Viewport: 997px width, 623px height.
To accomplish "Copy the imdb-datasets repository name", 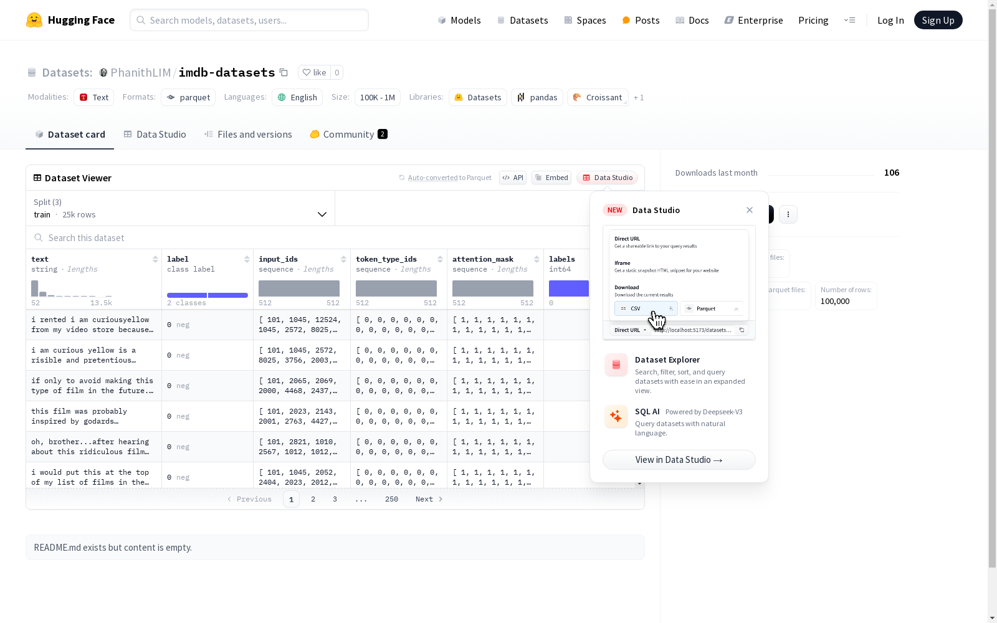I will [284, 72].
